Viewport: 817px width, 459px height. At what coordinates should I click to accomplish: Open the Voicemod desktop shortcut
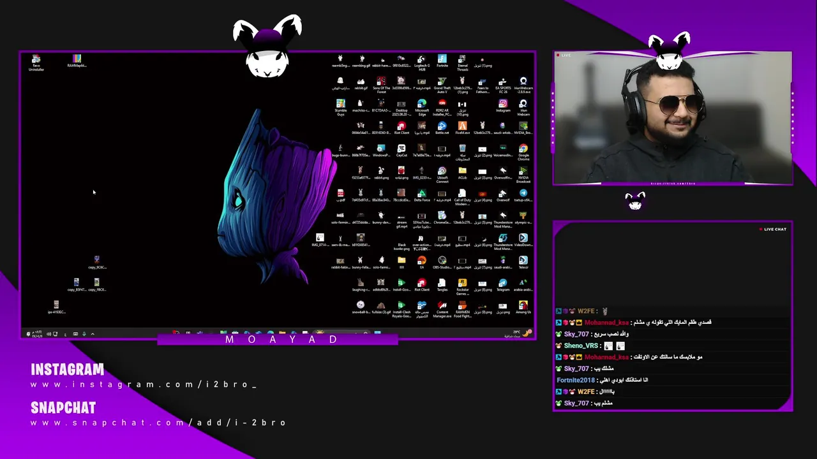pos(503,150)
